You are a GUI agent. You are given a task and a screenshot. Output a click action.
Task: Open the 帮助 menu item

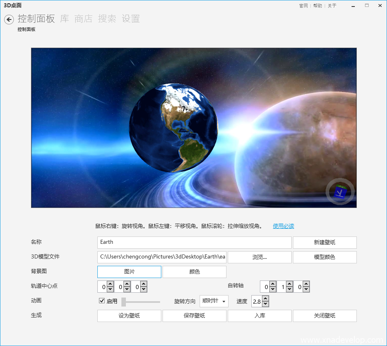point(317,6)
